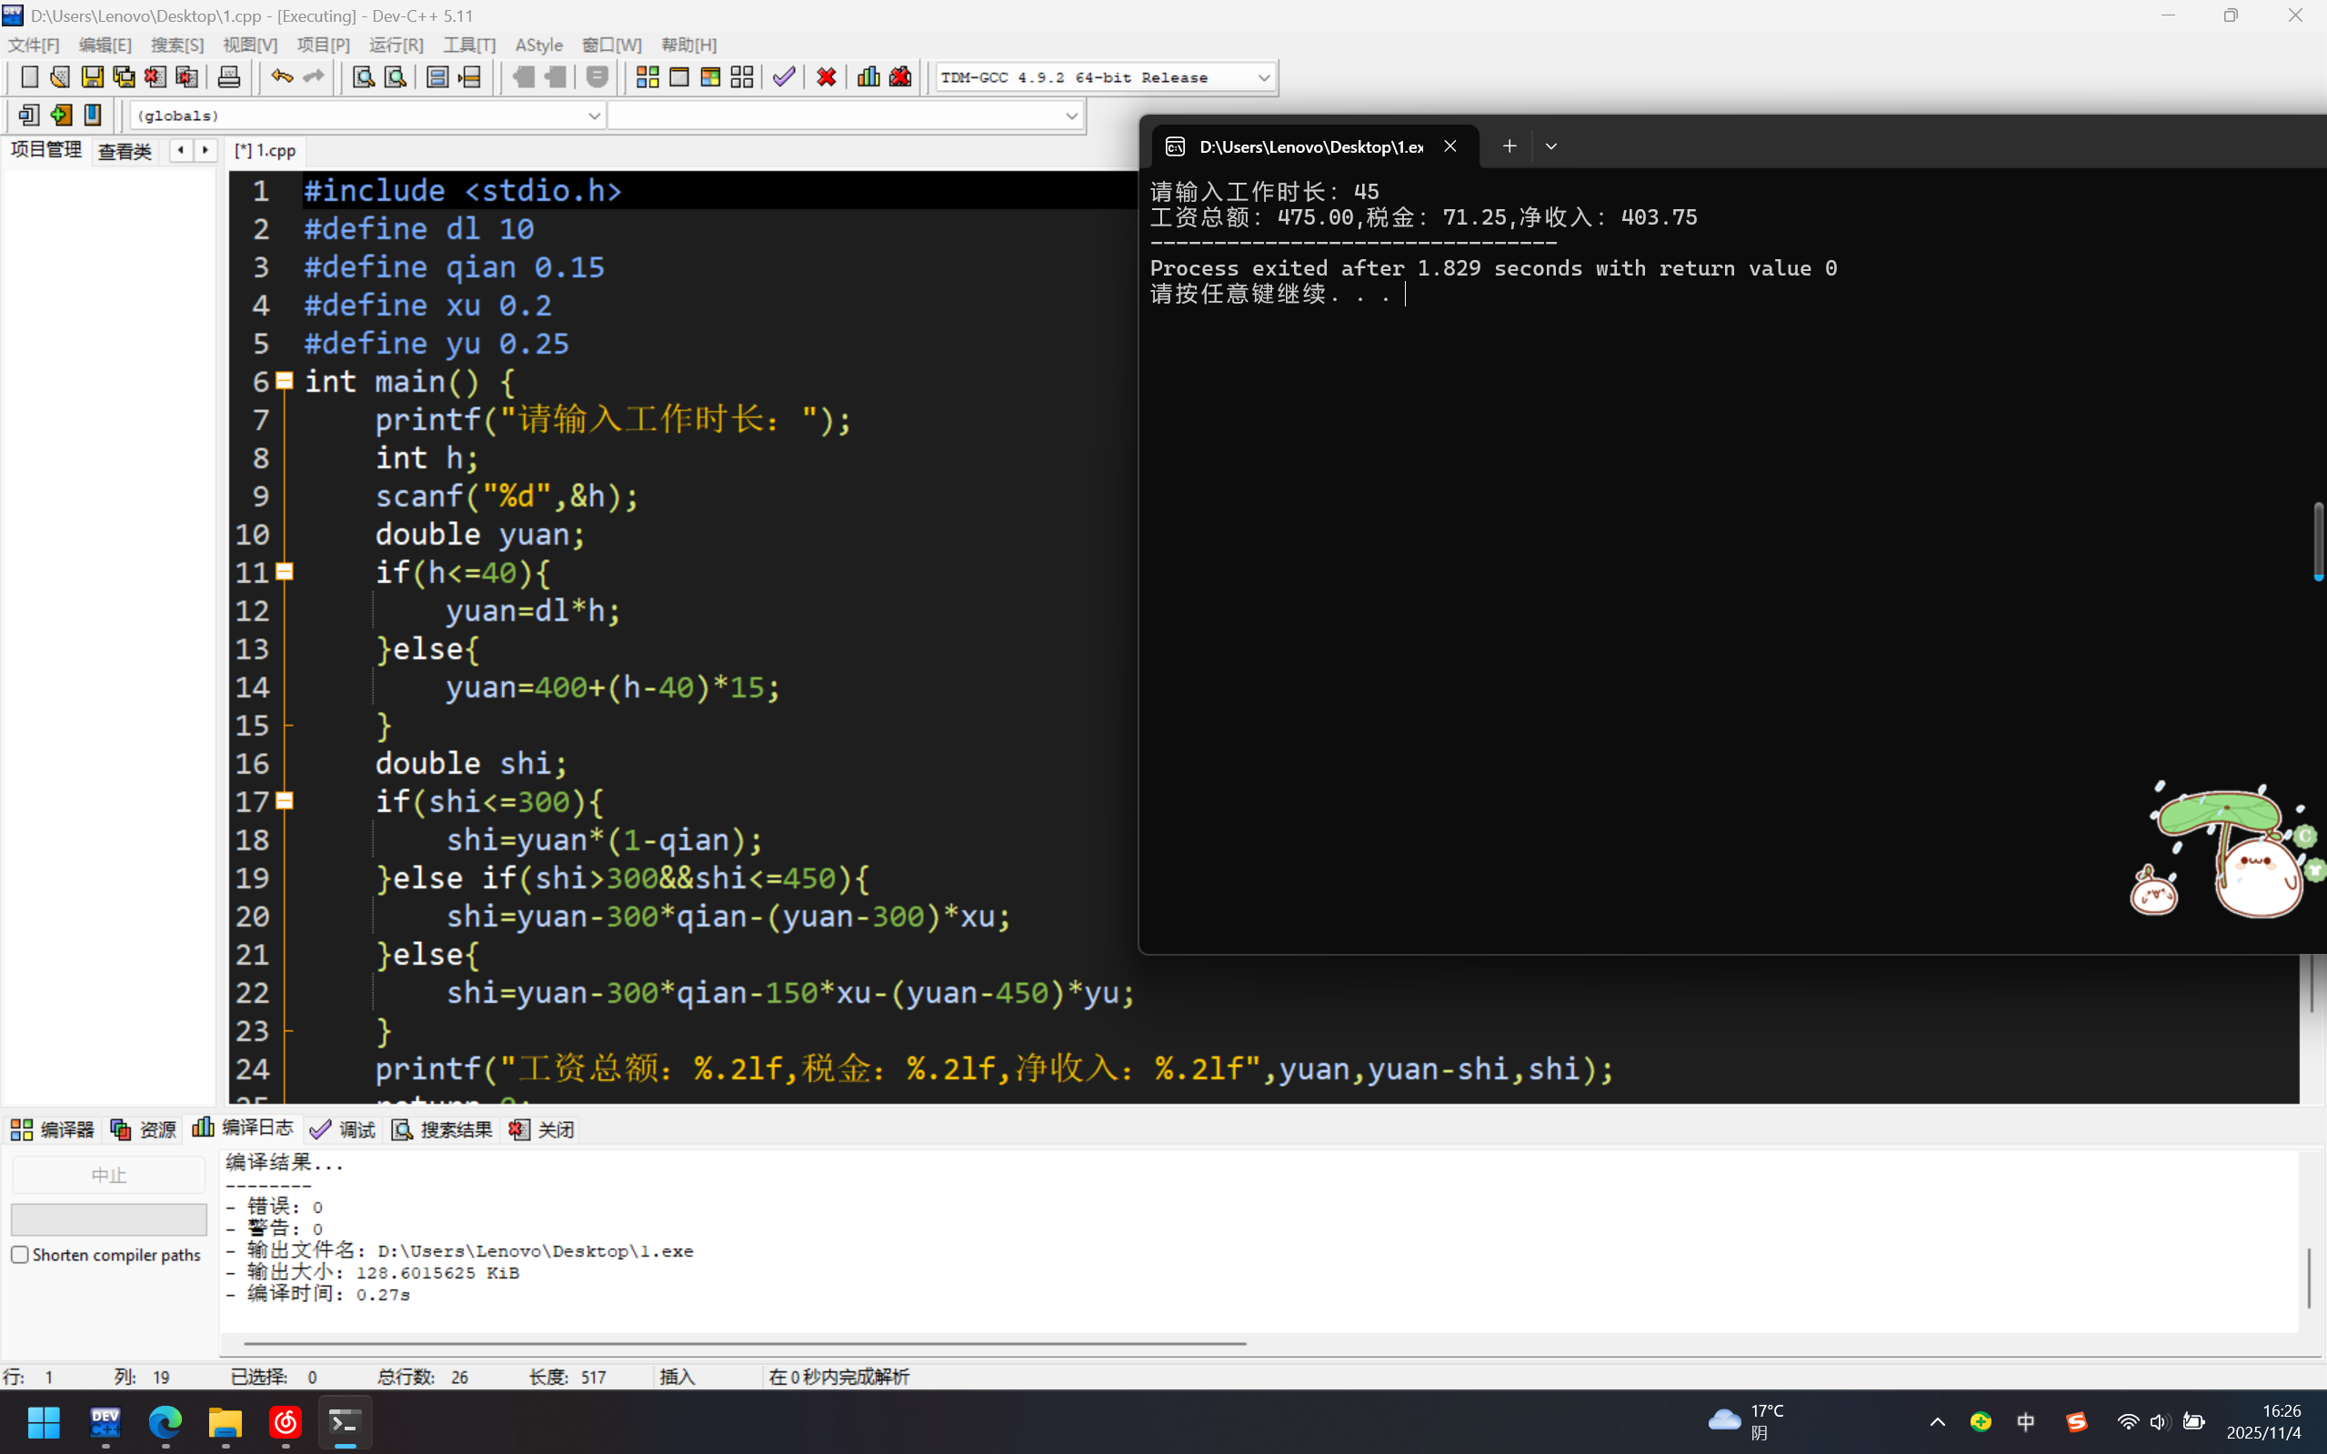Switch to the 查看类 tab

click(x=125, y=151)
